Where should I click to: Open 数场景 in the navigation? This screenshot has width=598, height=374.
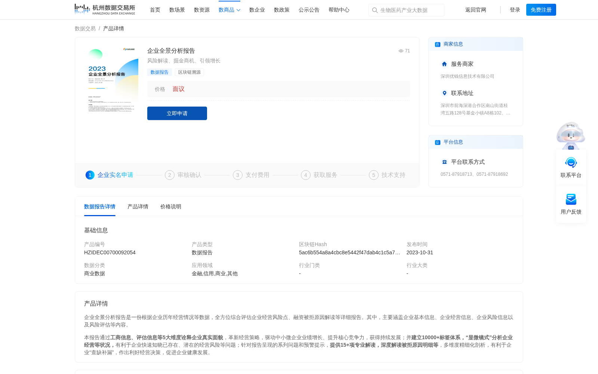pos(177,10)
